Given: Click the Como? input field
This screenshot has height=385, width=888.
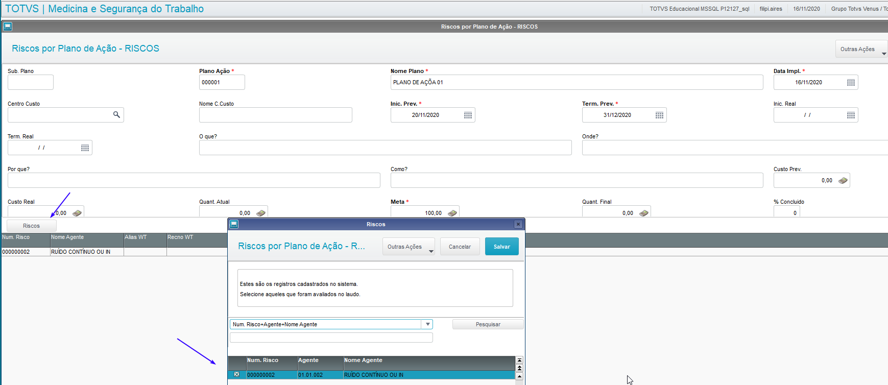Looking at the screenshot, I should coord(577,180).
